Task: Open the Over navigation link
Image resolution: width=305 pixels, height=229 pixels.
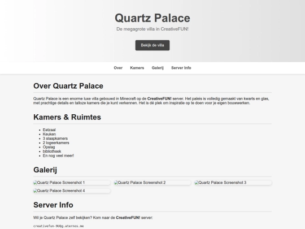Action: [118, 68]
